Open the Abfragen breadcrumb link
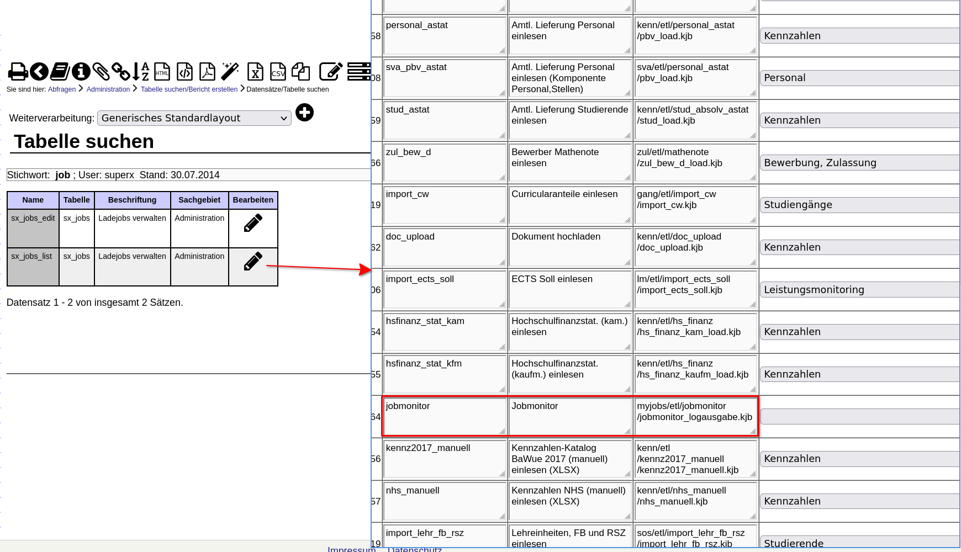Viewport: 961px width, 552px height. pyautogui.click(x=62, y=89)
